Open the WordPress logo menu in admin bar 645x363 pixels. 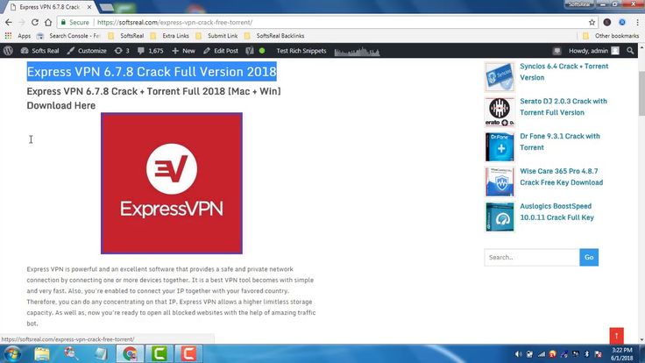click(x=8, y=51)
